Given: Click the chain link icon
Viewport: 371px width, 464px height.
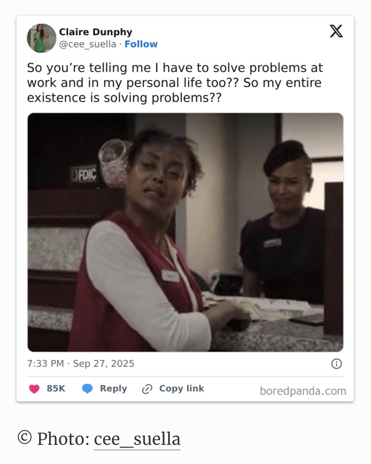Looking at the screenshot, I should pyautogui.click(x=147, y=389).
